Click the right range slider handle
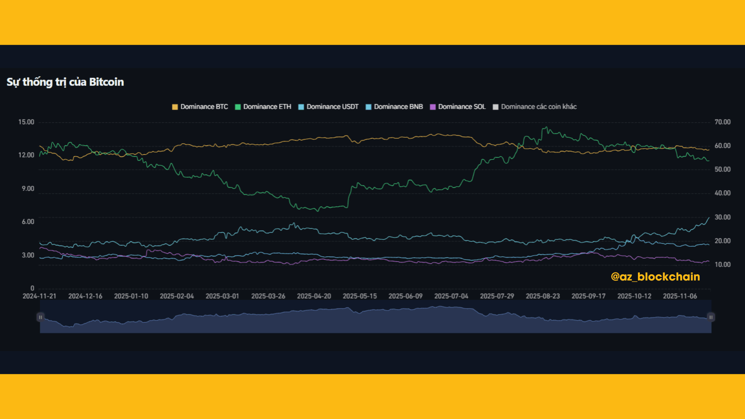This screenshot has height=419, width=745. [x=711, y=317]
